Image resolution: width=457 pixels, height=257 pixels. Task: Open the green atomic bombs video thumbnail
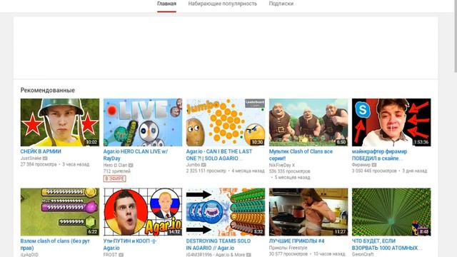(391, 212)
